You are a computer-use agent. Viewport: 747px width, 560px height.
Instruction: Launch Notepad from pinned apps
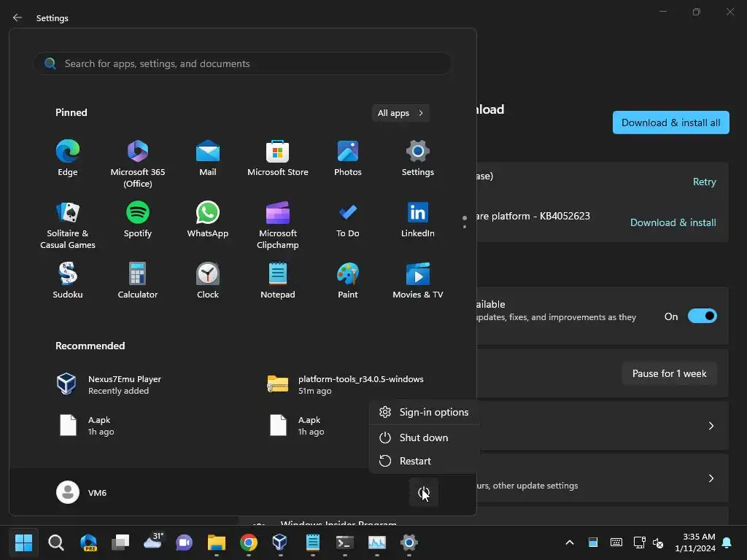[x=278, y=281]
